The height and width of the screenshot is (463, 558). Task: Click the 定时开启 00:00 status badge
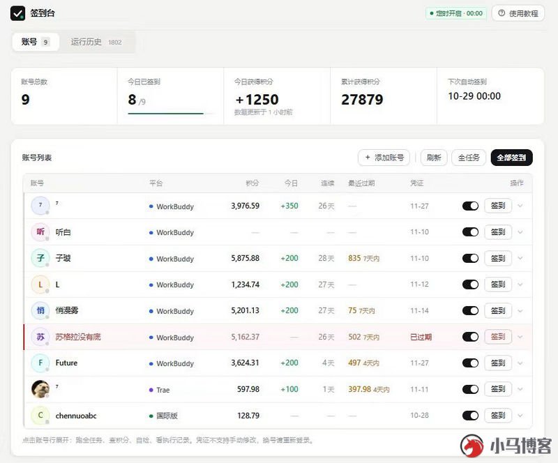pos(456,13)
